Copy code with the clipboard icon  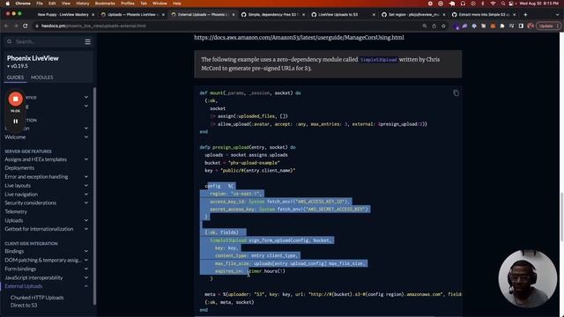(x=456, y=93)
